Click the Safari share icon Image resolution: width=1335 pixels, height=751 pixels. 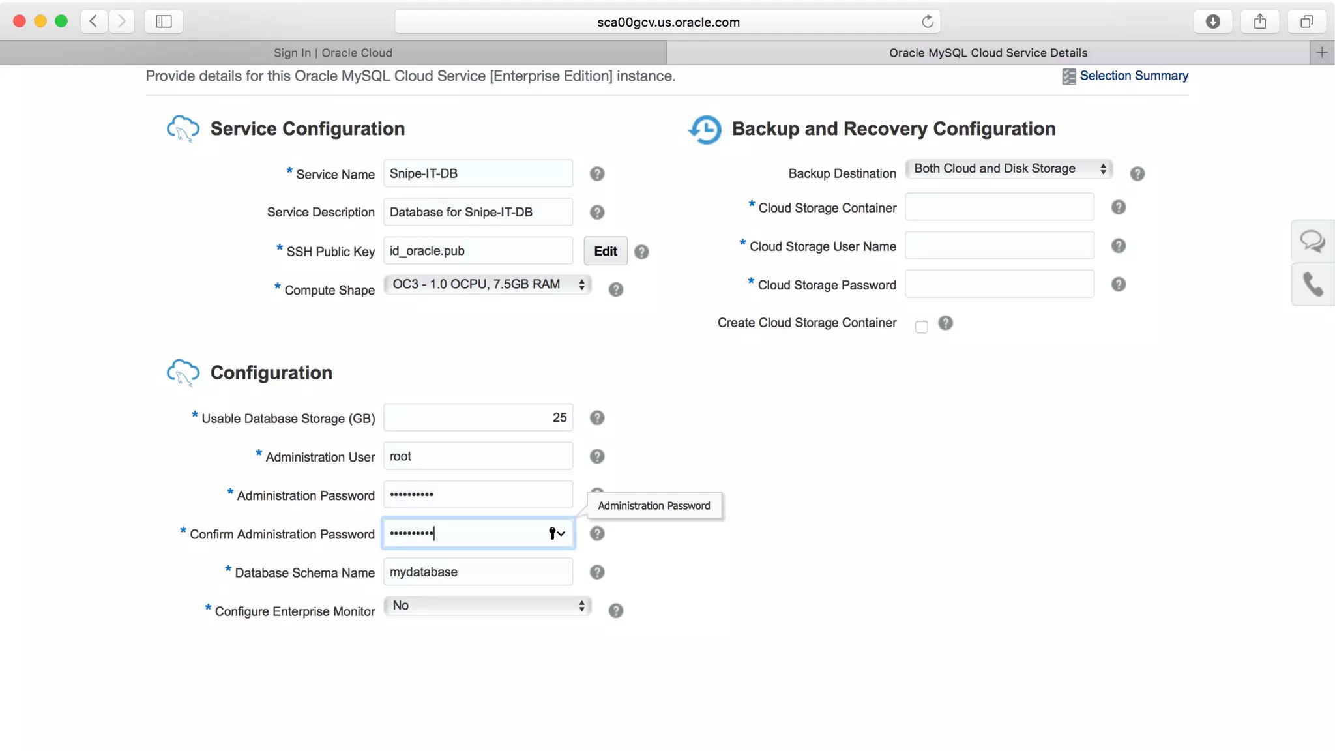pos(1259,22)
